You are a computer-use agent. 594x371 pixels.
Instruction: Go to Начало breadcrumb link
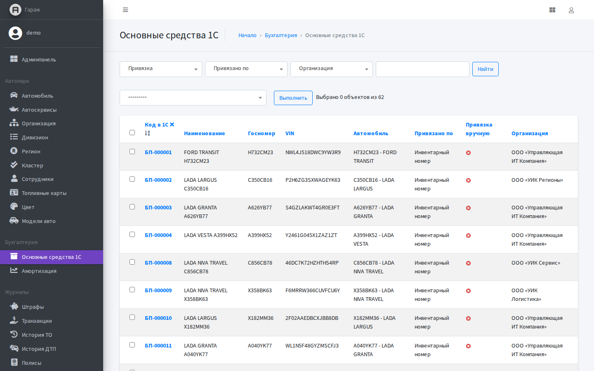click(x=247, y=35)
